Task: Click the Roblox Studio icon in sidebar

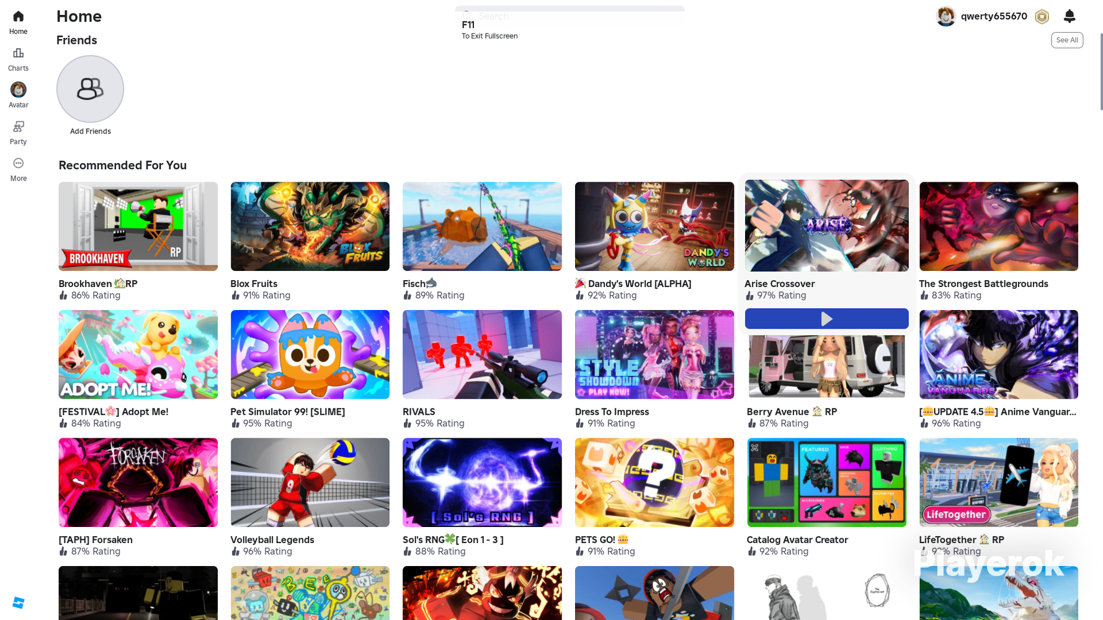Action: [x=18, y=603]
